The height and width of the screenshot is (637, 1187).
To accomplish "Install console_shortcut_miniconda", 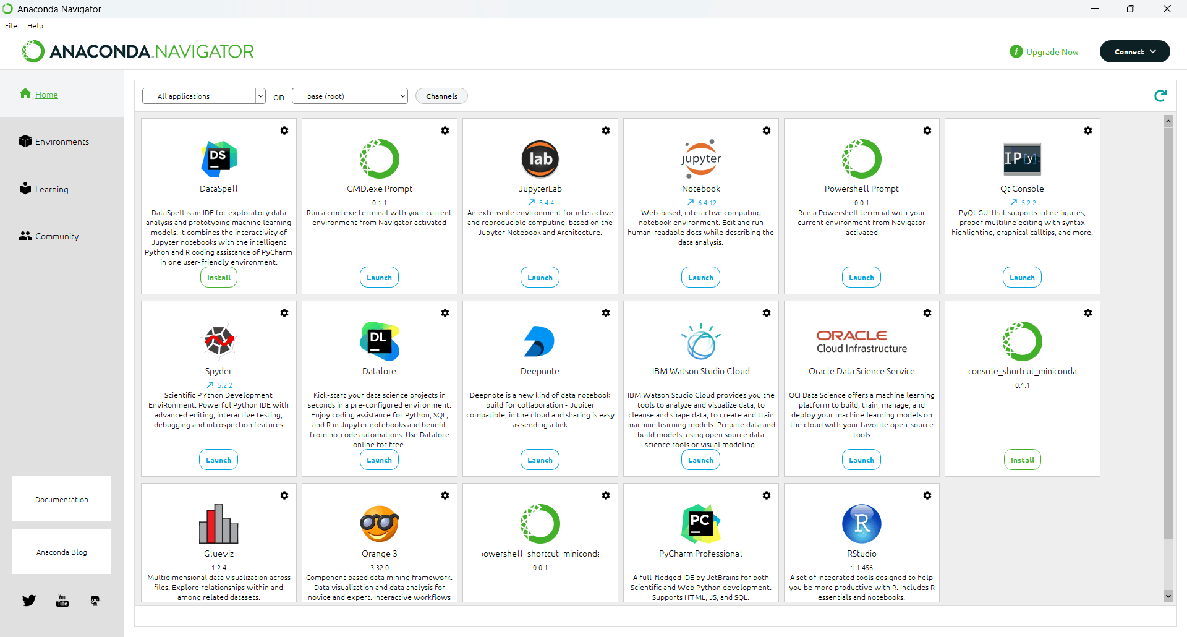I will click(1023, 460).
